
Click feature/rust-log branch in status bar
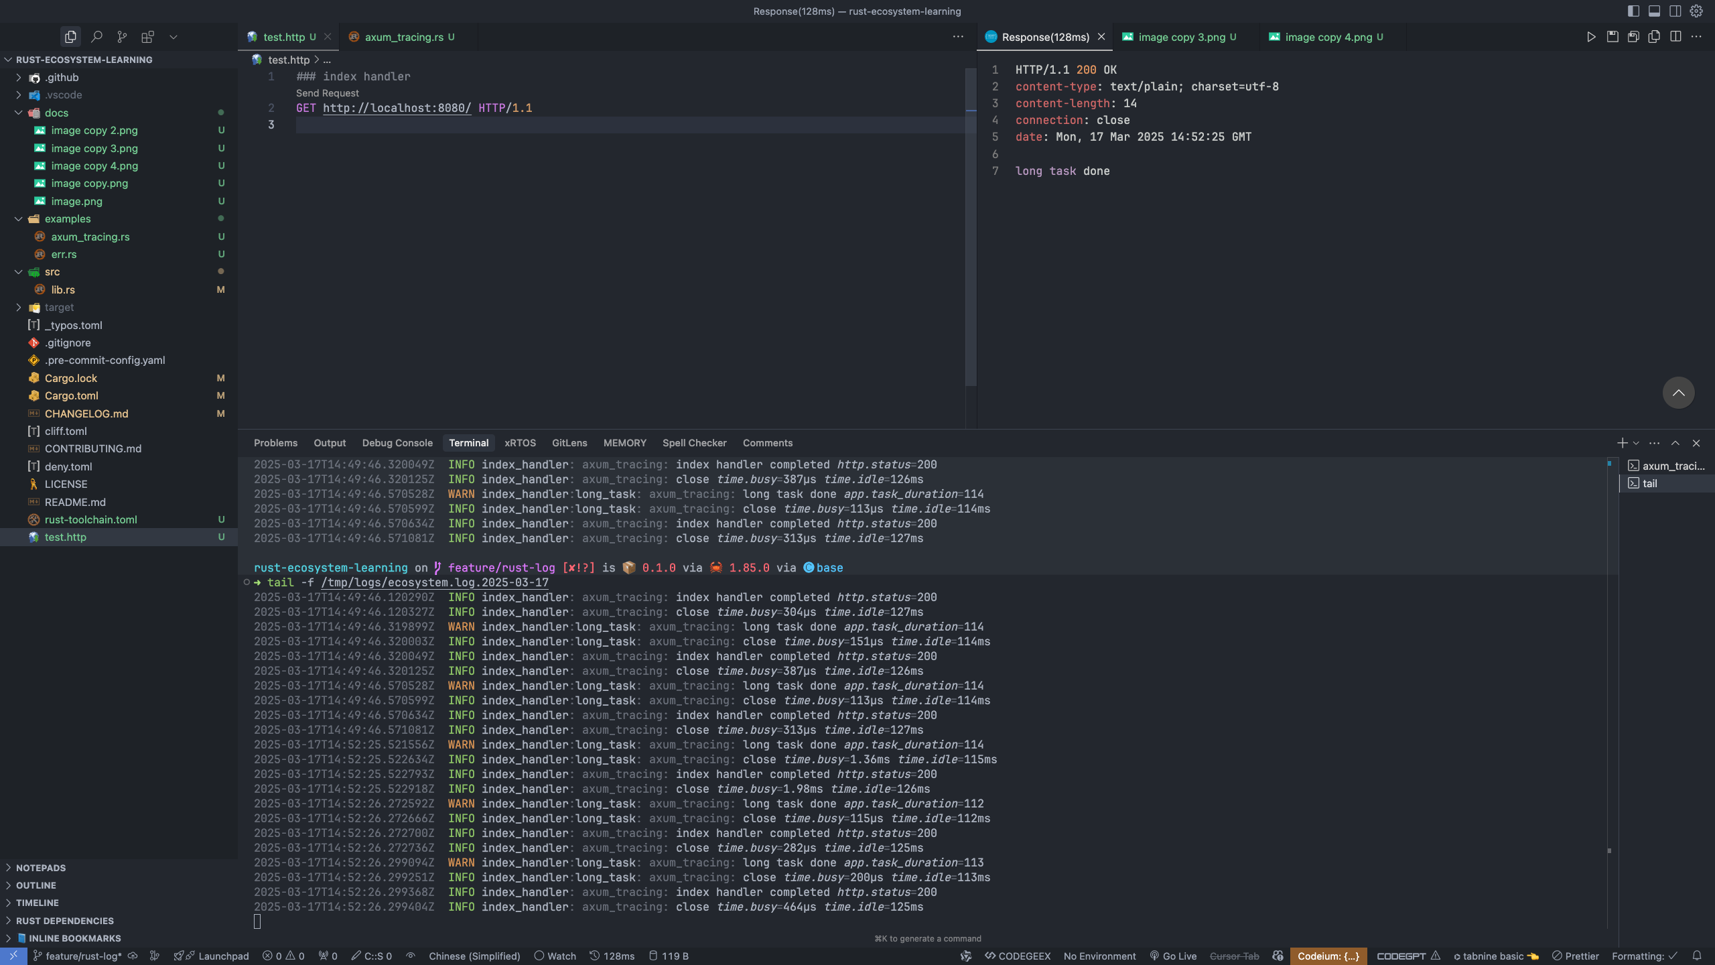(78, 956)
